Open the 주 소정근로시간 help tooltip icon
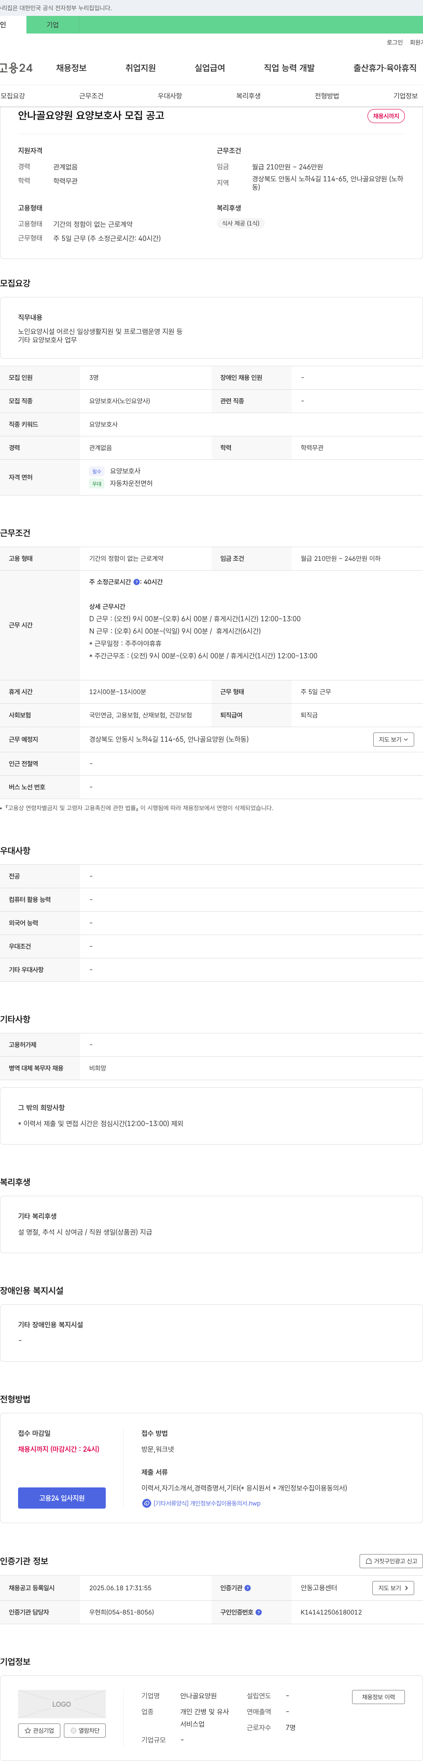Screen dimensions: 423x1761 click(137, 582)
